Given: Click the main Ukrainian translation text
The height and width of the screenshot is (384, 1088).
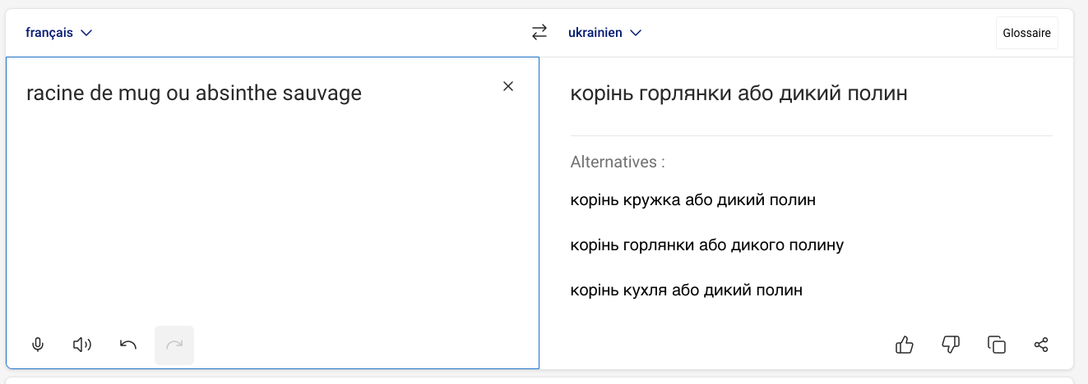Looking at the screenshot, I should tap(739, 94).
